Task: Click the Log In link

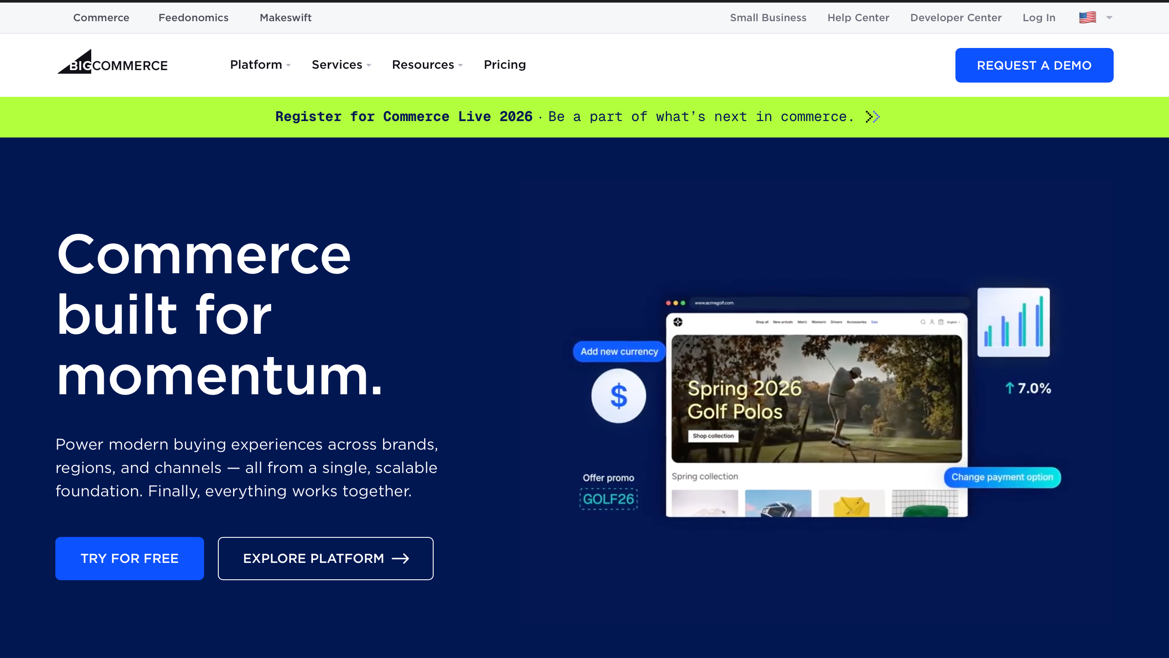Action: click(x=1038, y=18)
